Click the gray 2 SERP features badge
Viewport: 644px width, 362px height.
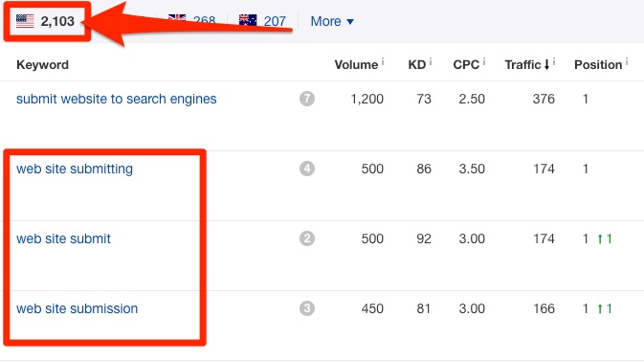(x=307, y=238)
